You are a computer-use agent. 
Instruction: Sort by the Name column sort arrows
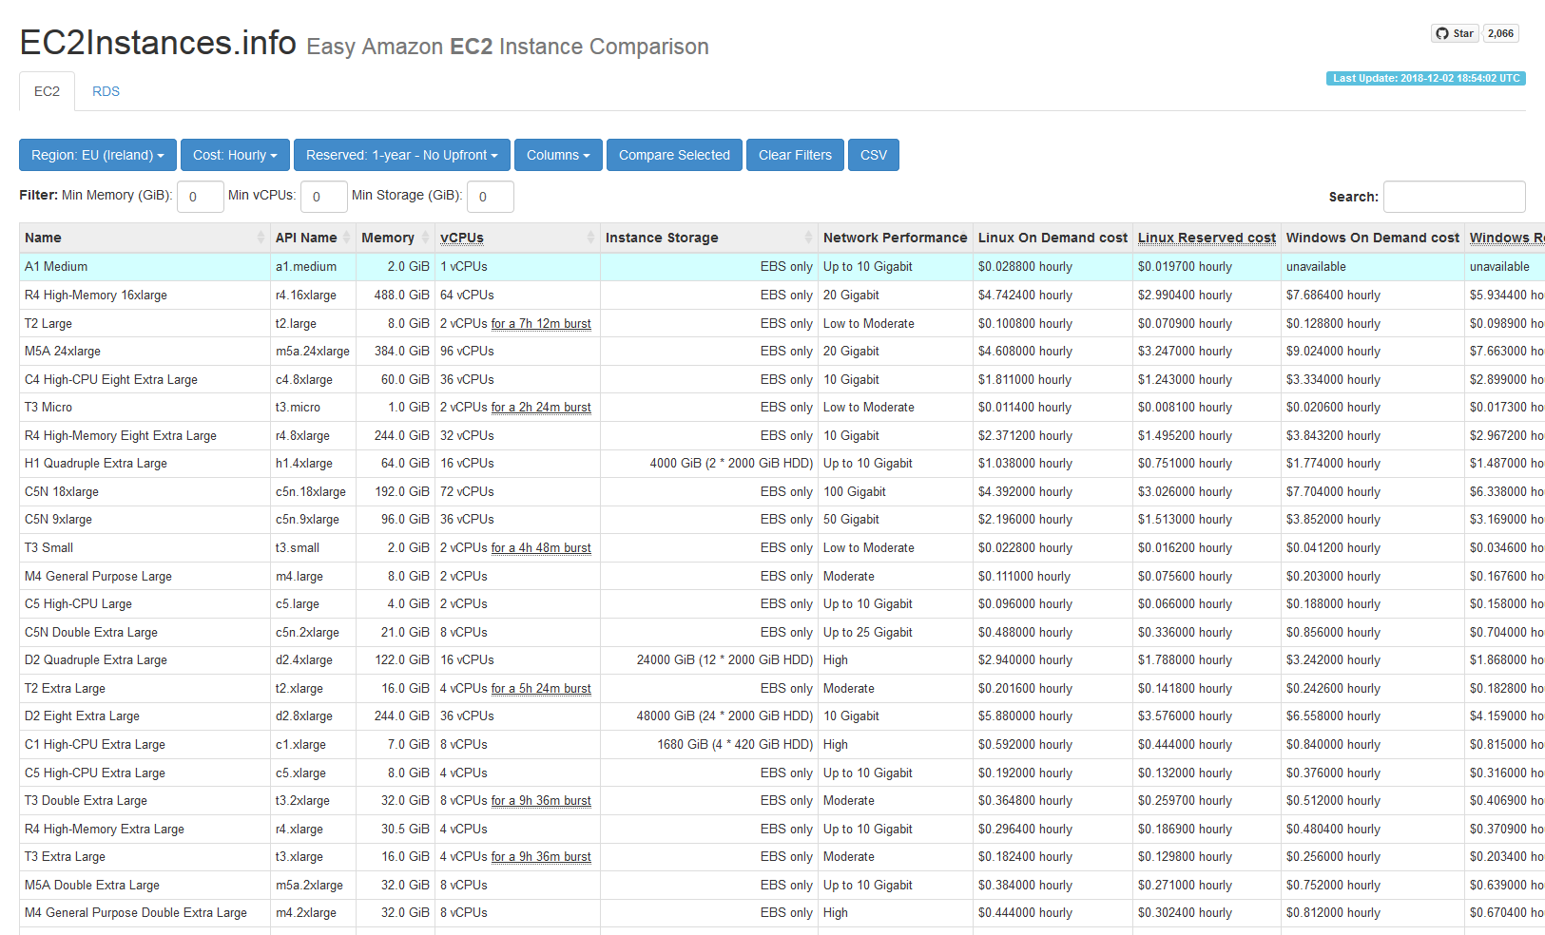[x=261, y=238]
